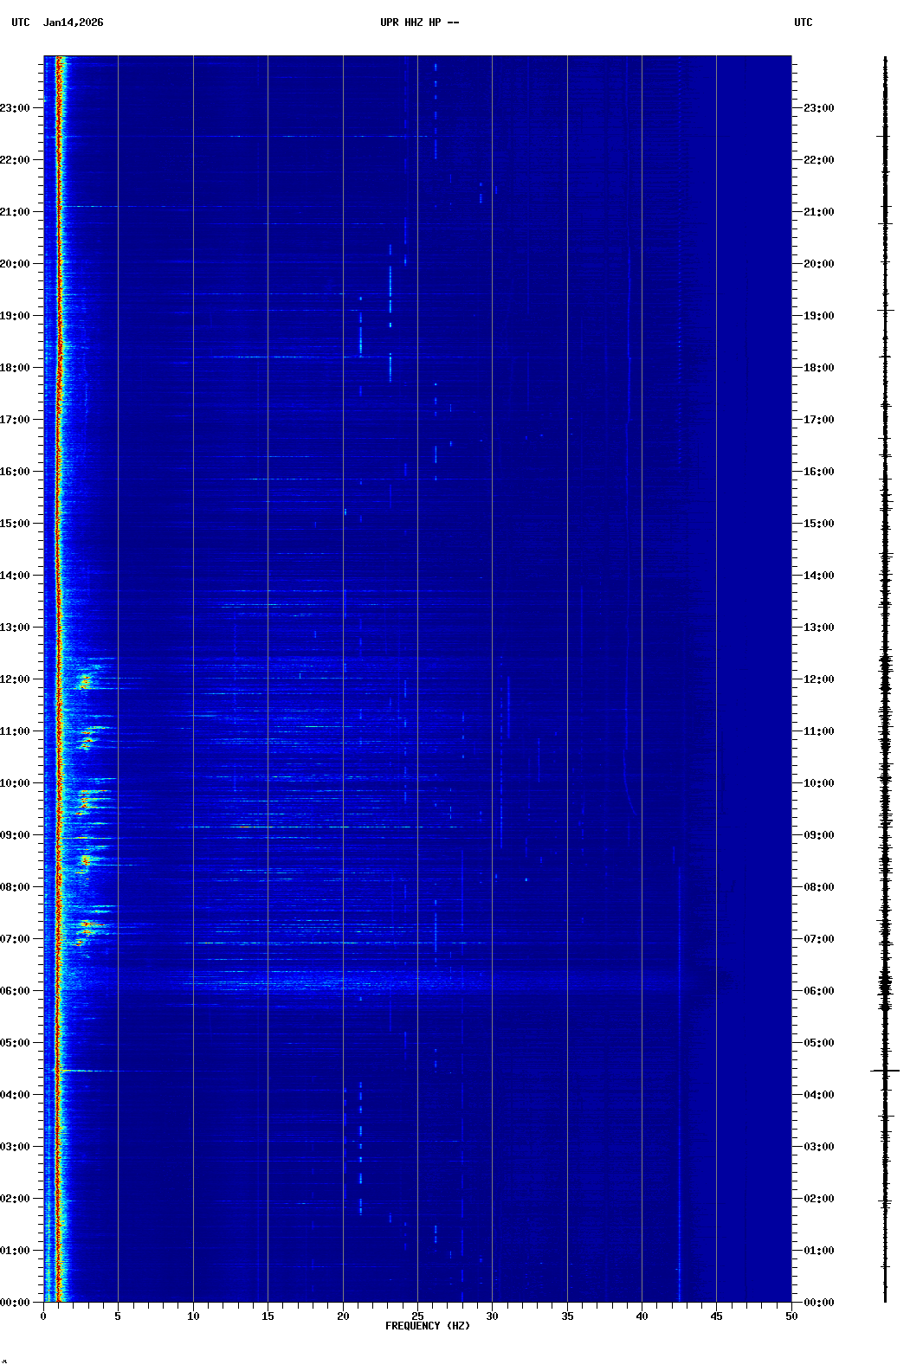Click the 50 tick on frequency axis
This screenshot has height=1371, width=923.
pyautogui.click(x=791, y=1316)
